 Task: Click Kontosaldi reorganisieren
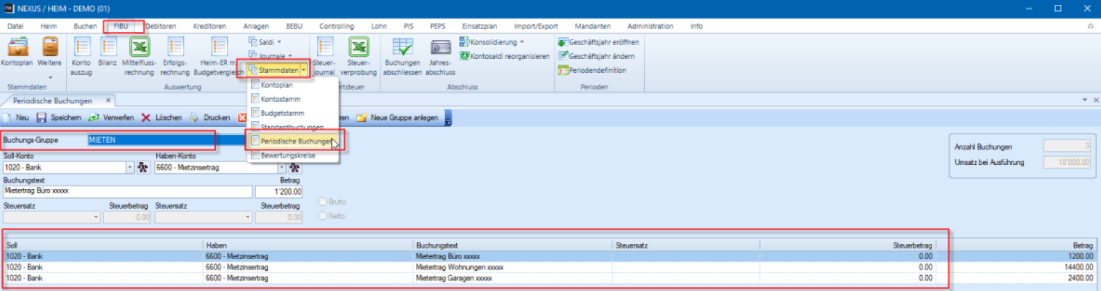click(x=505, y=56)
